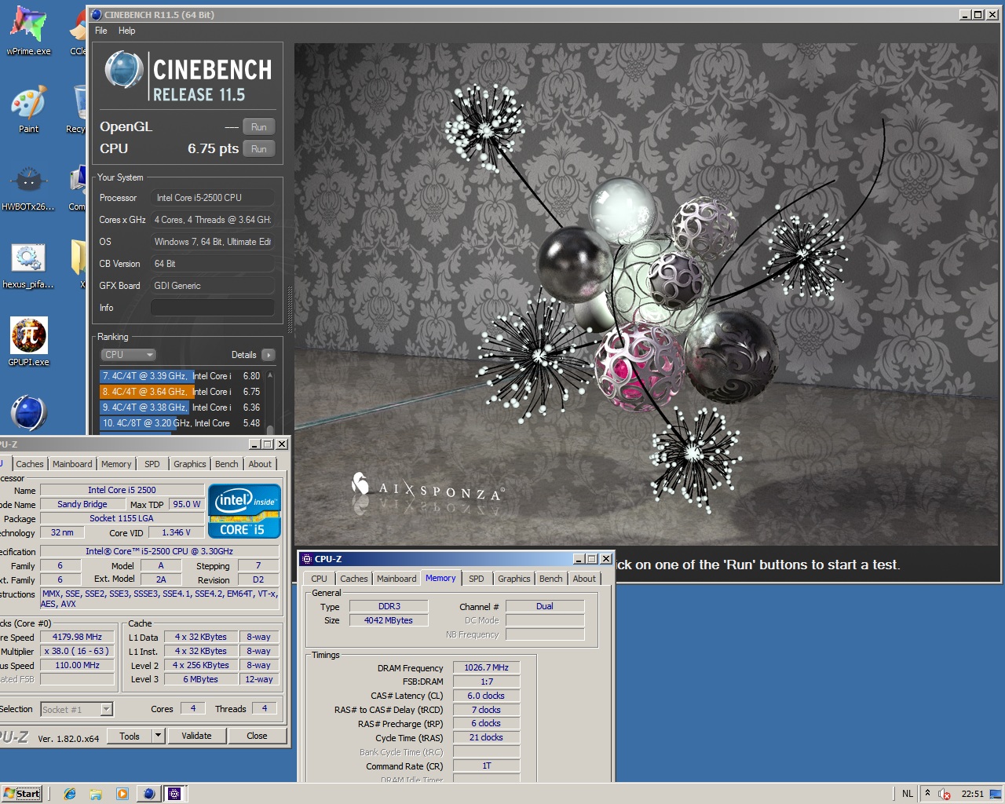Click the Multiplier value x 38.0
Image resolution: width=1005 pixels, height=804 pixels.
[77, 651]
